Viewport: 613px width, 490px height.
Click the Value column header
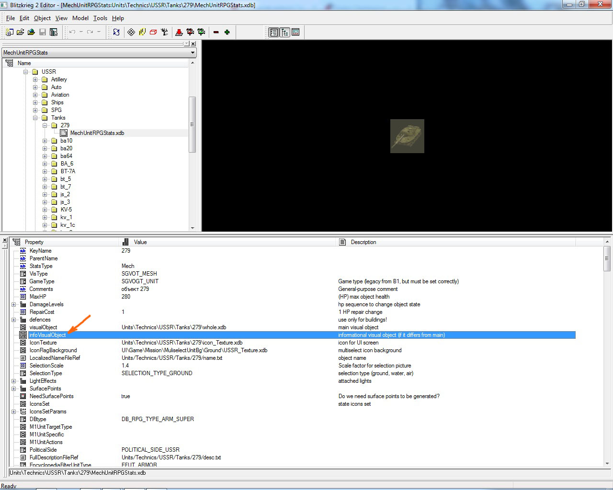[x=228, y=242]
